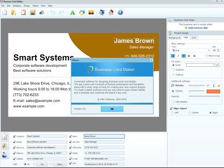
Task: Click the red house toolbar icon
Action: tap(111, 13)
